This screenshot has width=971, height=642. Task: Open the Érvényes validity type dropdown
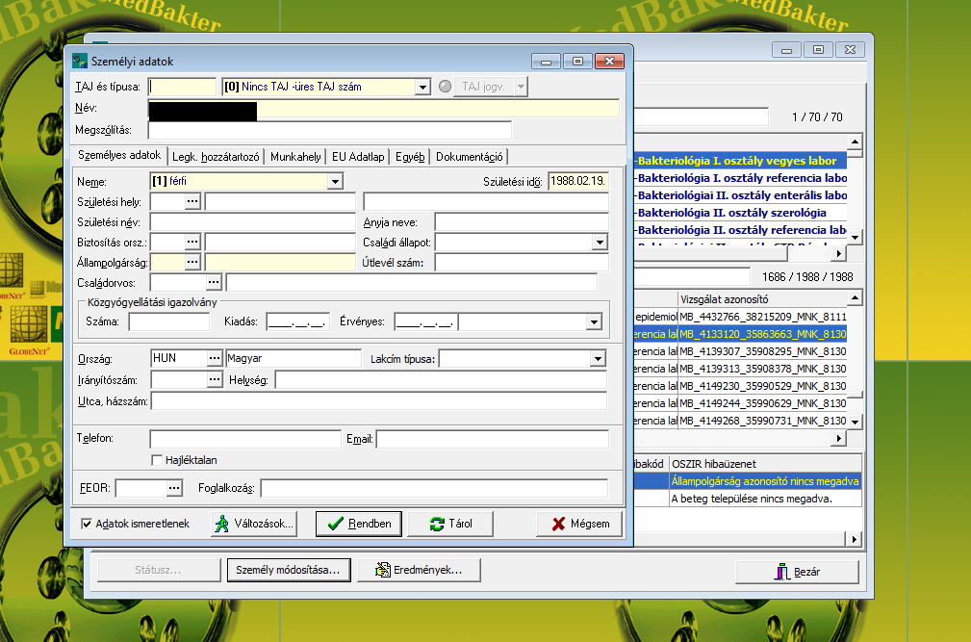click(594, 321)
